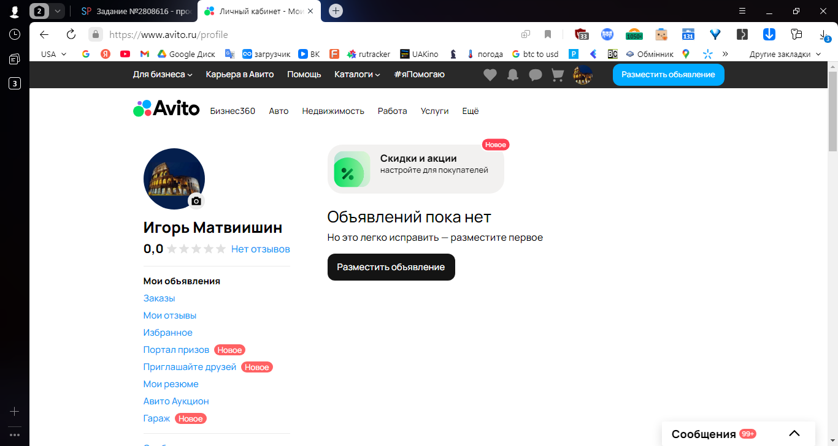
Task: Expand the Сообщения chat panel chevron
Action: [x=794, y=434]
